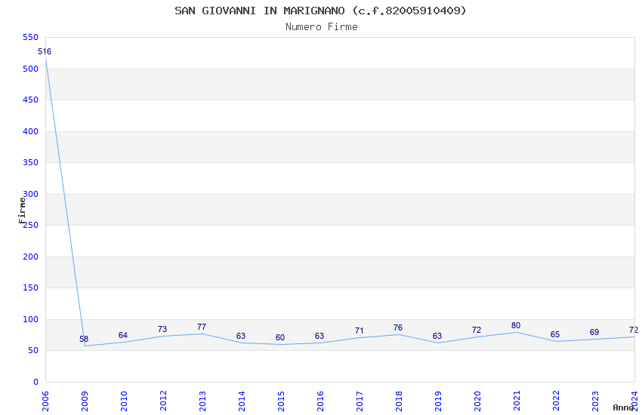Click data label 73 for year 2012
The width and height of the screenshot is (642, 415).
162,329
